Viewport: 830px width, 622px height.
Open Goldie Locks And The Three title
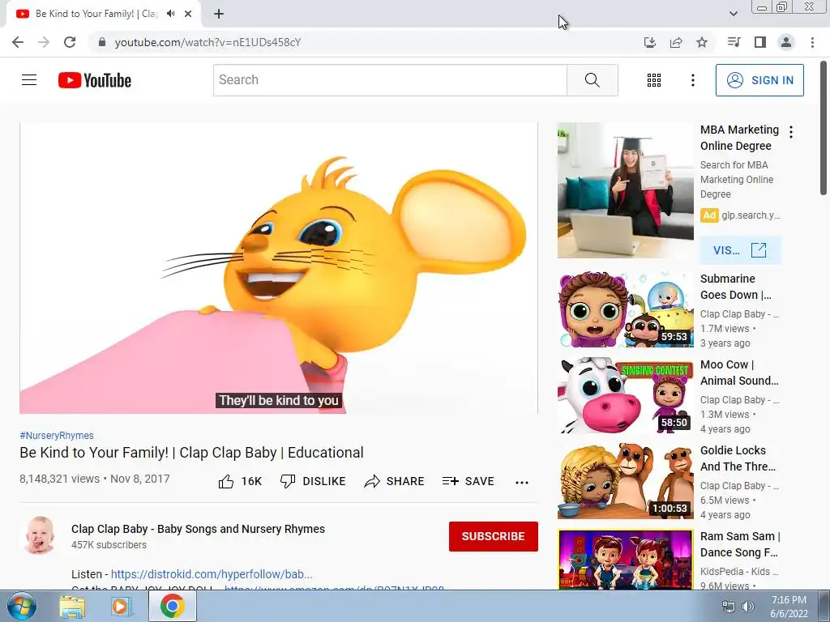point(738,458)
